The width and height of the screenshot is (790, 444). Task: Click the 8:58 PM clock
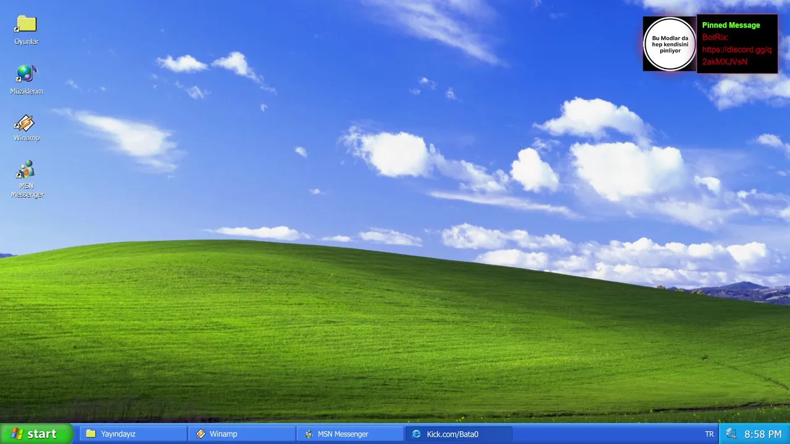point(763,434)
